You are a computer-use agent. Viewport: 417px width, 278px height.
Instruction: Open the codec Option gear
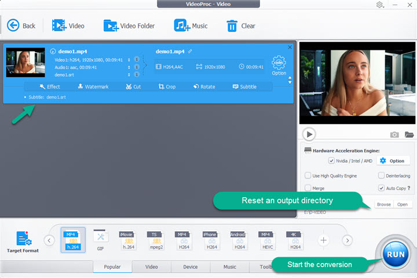point(279,63)
